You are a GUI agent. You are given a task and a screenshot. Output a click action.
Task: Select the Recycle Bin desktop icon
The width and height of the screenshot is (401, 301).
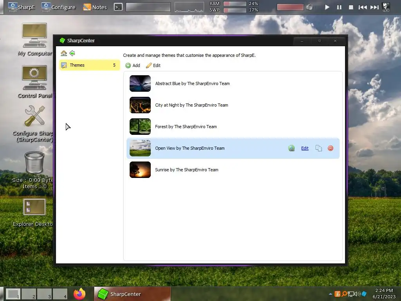(34, 170)
